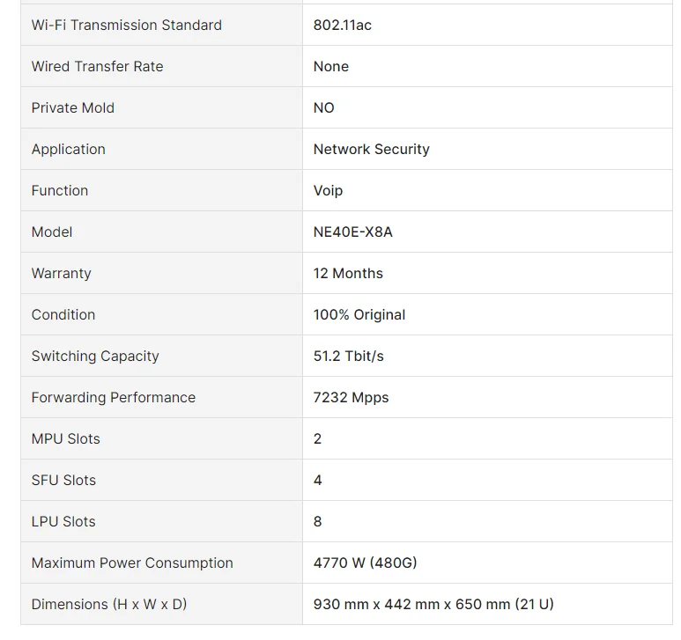Select the Forwarding Performance label
The width and height of the screenshot is (681, 640).
[x=114, y=397]
